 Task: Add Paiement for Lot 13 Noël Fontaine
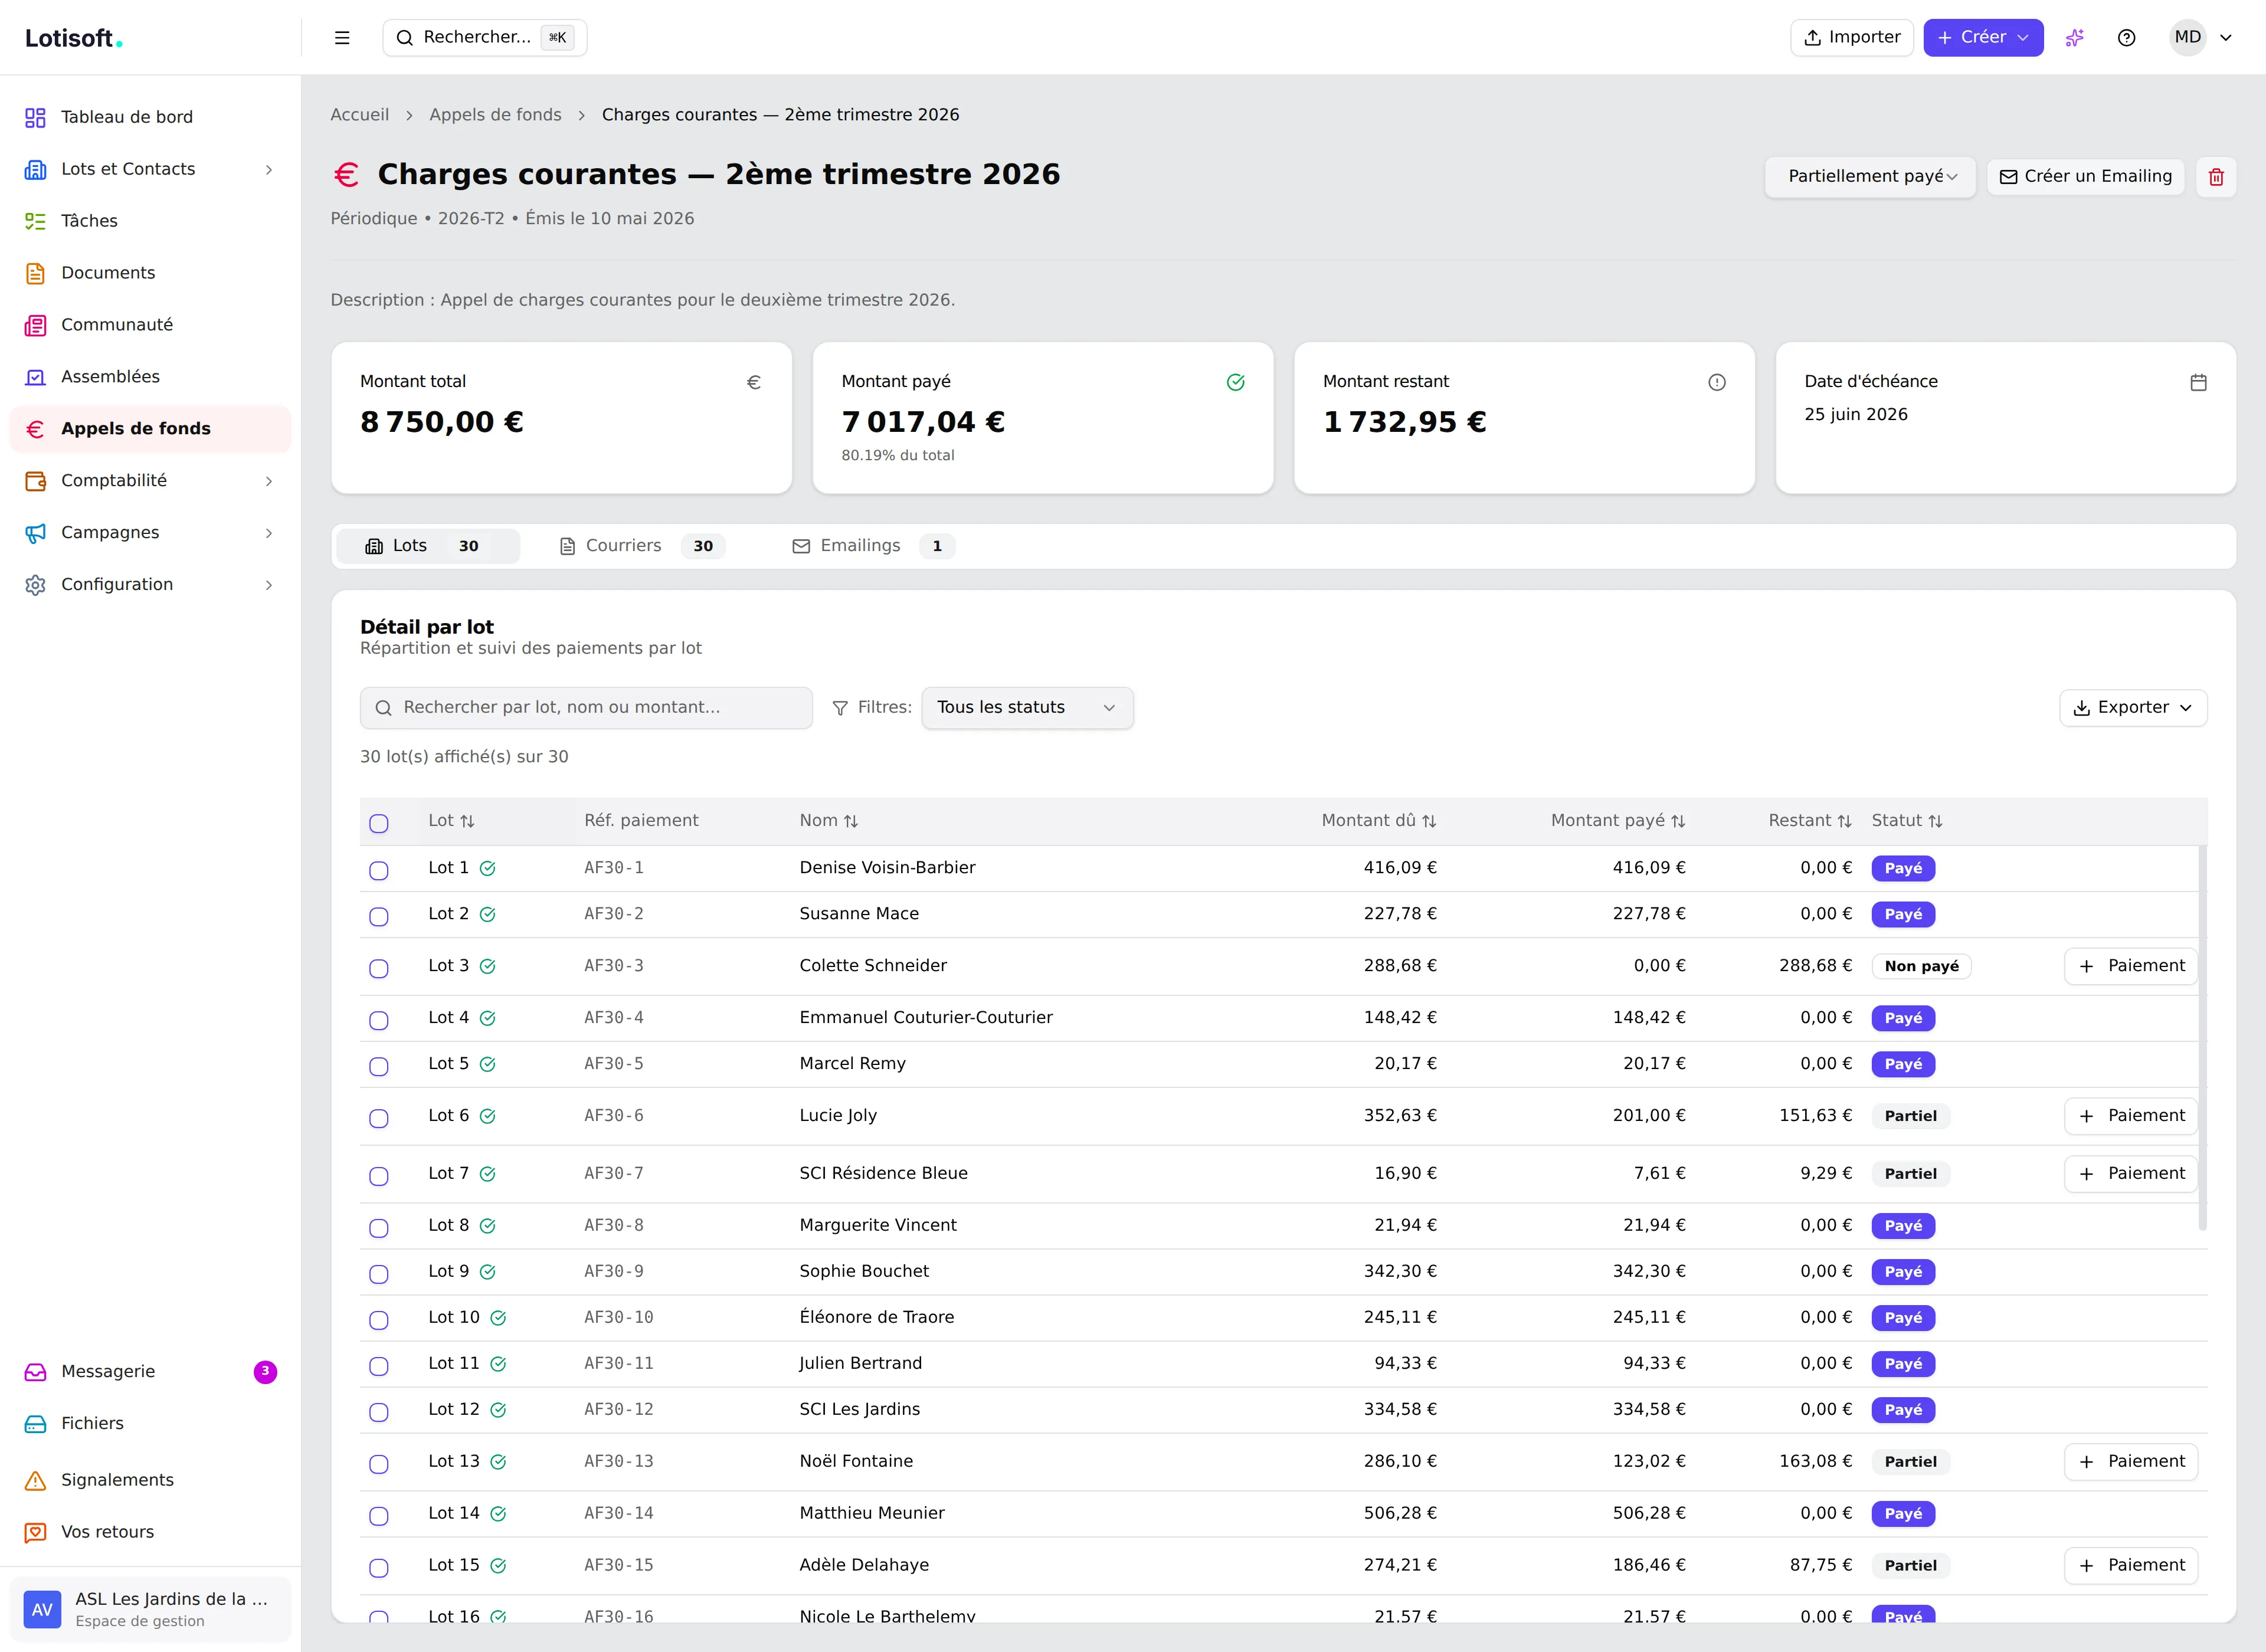pyautogui.click(x=2131, y=1463)
